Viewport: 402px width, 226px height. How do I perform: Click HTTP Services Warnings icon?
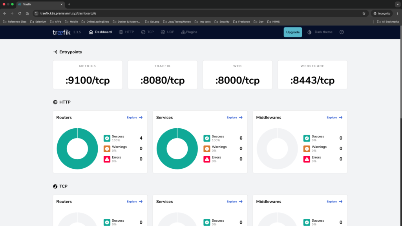(x=207, y=149)
